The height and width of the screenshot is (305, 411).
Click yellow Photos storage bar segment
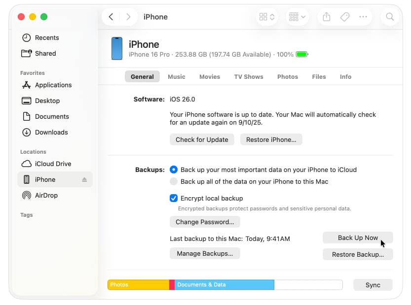[x=138, y=285]
